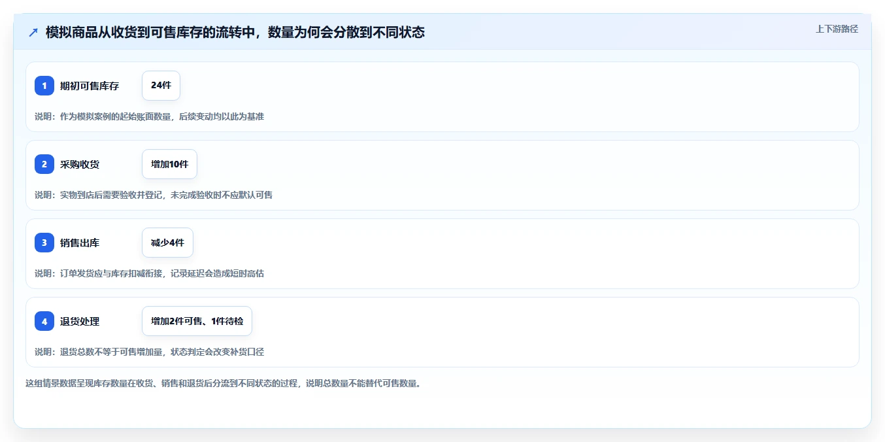This screenshot has height=442, width=885.
Task: Click the arrow icon beside the heading
Action: [33, 32]
